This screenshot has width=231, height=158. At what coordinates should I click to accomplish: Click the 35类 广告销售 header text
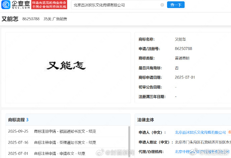(x=55, y=19)
